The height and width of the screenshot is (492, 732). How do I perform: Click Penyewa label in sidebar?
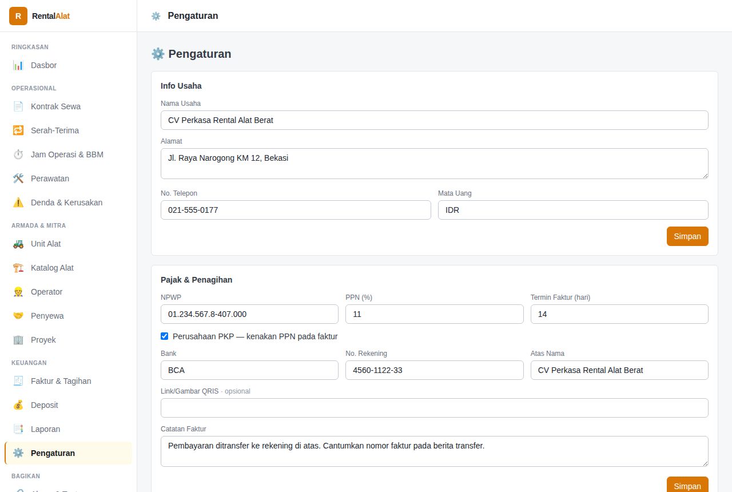click(x=47, y=316)
